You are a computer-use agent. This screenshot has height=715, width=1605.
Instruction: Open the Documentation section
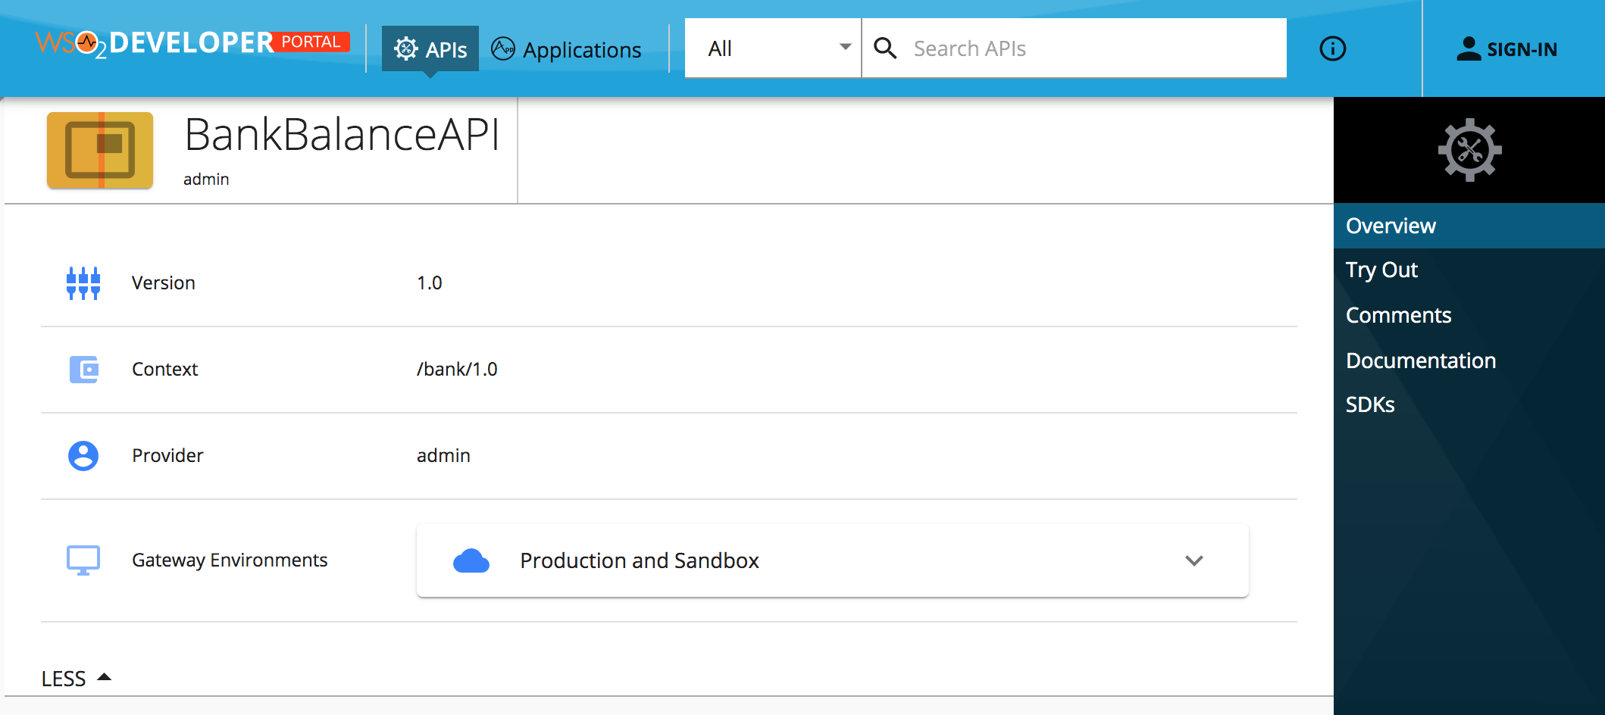pyautogui.click(x=1420, y=361)
